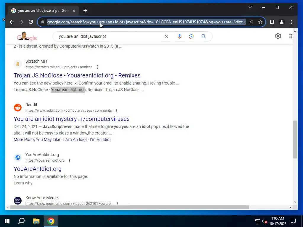Screen dimensions: 303x227
Task: Click the Know Your Meme favicon
Action: [x=17, y=201]
